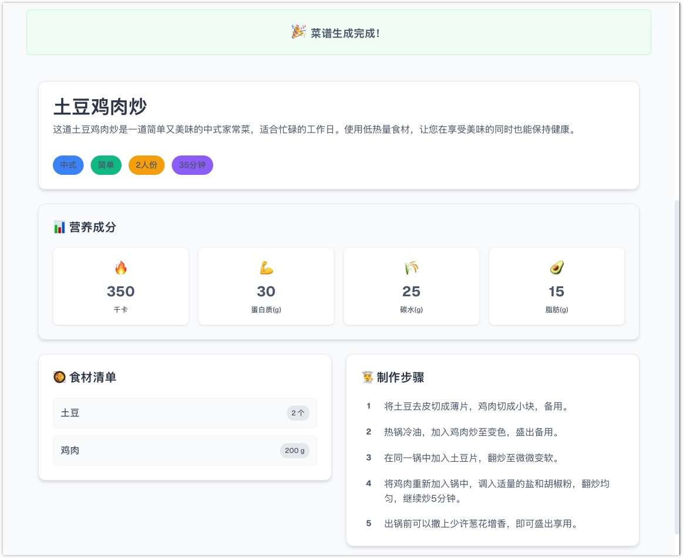Select the green 简单 difficulty tag
The width and height of the screenshot is (683, 558).
(106, 165)
